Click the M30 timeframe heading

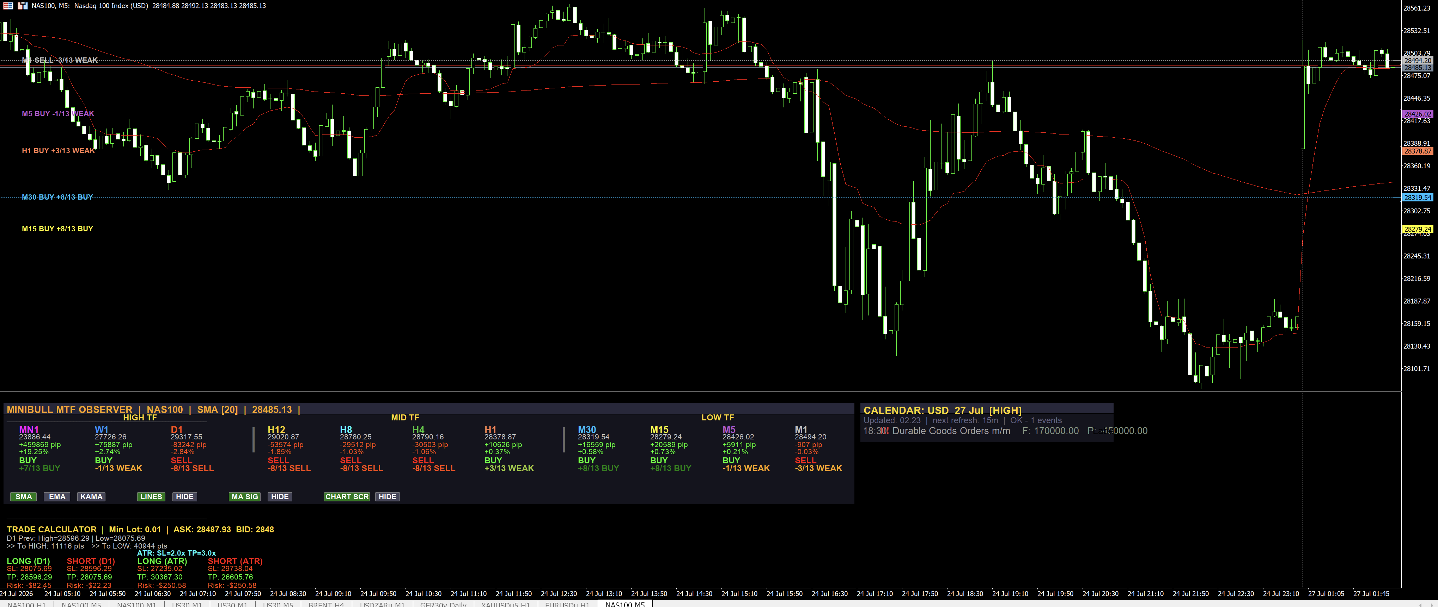587,430
